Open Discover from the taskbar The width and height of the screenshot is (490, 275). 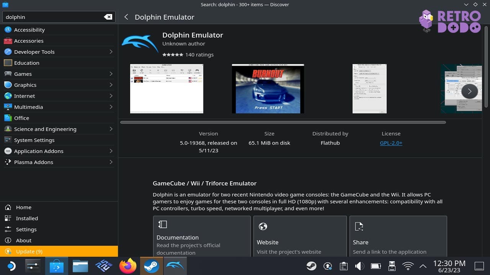tap(57, 266)
